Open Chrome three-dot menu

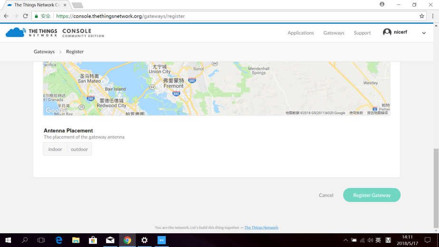coord(433,16)
